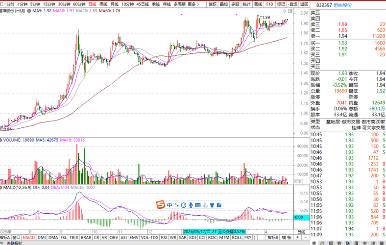Switch indicator to RSI
Viewport: 386px width, 245px height.
click(x=164, y=238)
